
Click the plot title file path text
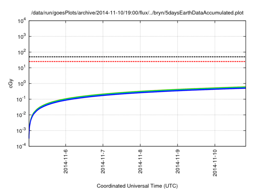tap(137, 13)
